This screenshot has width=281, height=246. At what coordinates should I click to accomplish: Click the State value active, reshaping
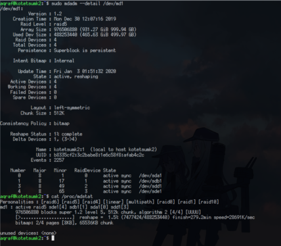coord(76,76)
